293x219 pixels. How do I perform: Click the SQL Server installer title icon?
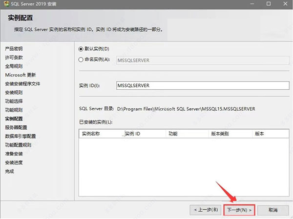5,3
